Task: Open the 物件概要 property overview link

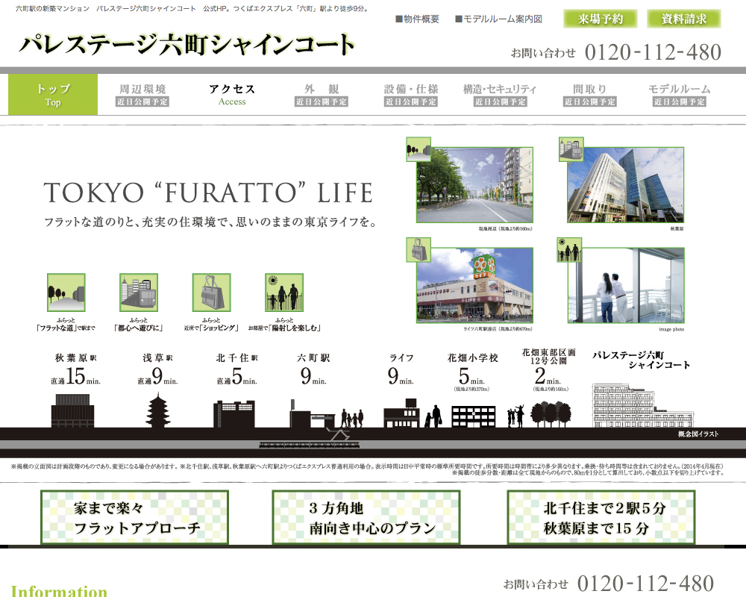Action: click(418, 19)
